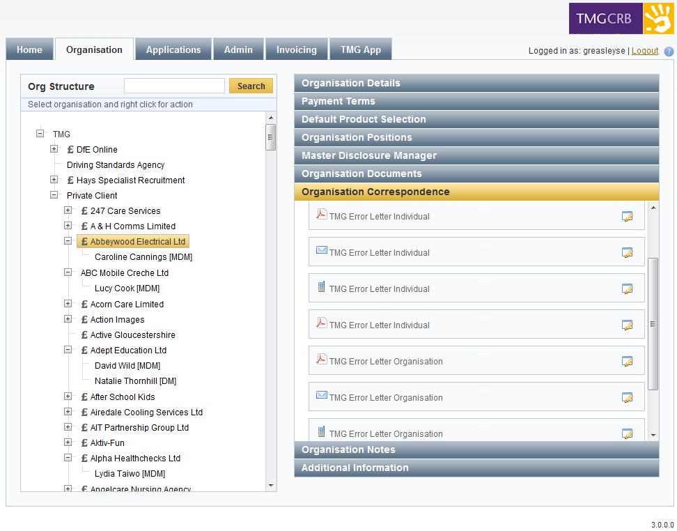Click phone icon of TMG Error Letter Organisation
The width and height of the screenshot is (677, 531).
321,431
